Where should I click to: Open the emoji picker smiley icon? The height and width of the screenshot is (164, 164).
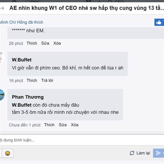tap(8, 153)
